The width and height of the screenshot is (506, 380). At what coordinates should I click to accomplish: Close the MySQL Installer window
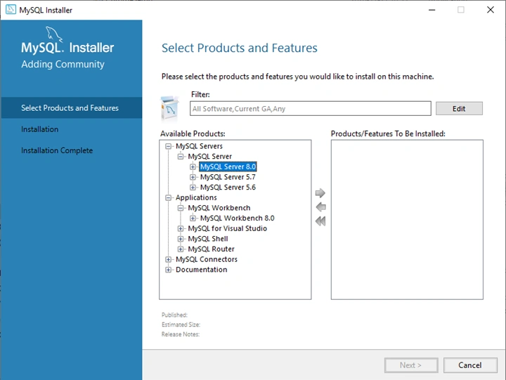pyautogui.click(x=491, y=10)
